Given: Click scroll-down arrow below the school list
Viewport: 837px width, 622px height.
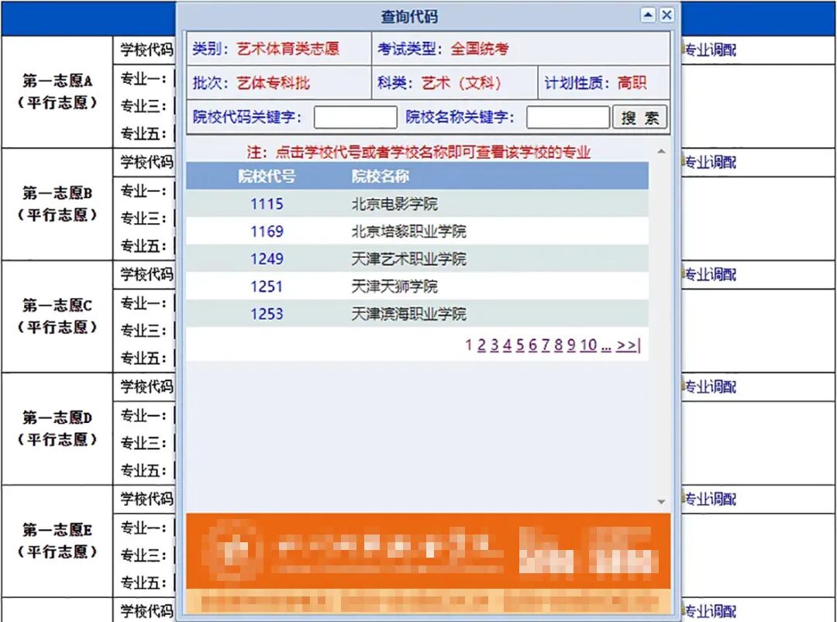Looking at the screenshot, I should [661, 500].
